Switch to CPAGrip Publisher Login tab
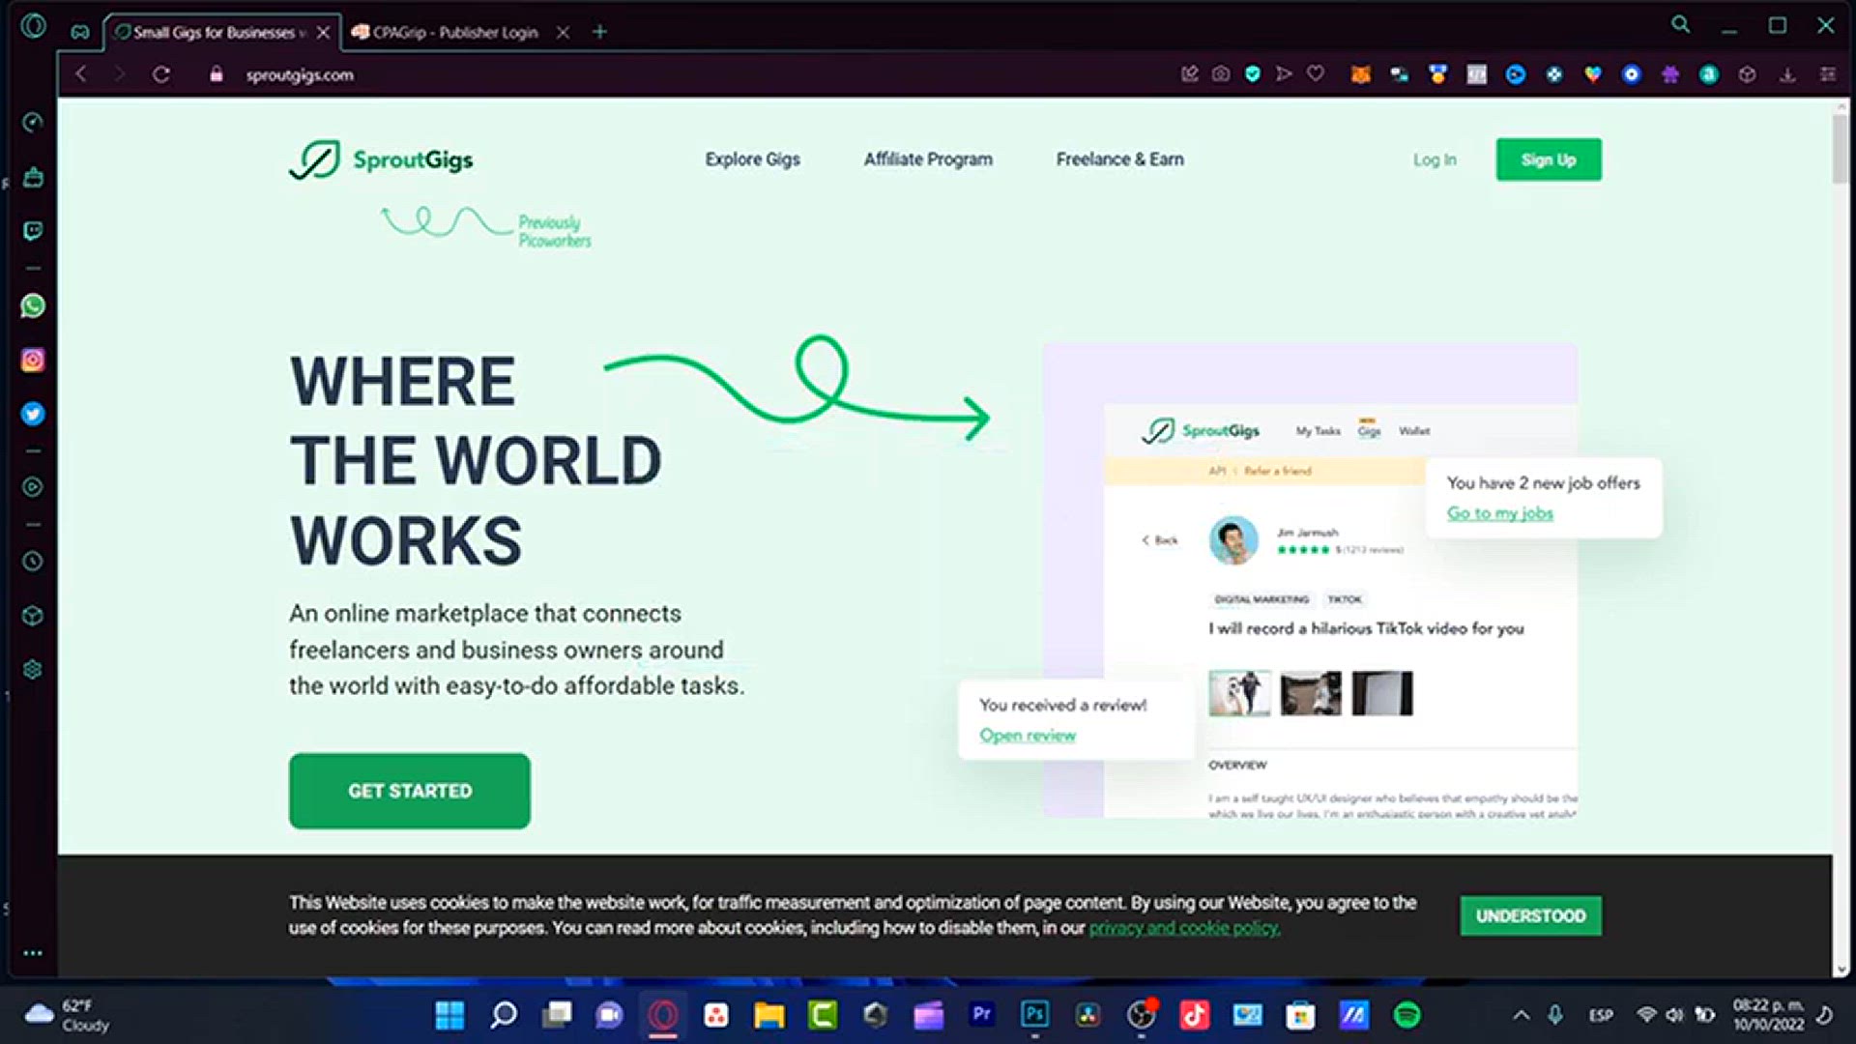This screenshot has width=1856, height=1044. coord(454,32)
